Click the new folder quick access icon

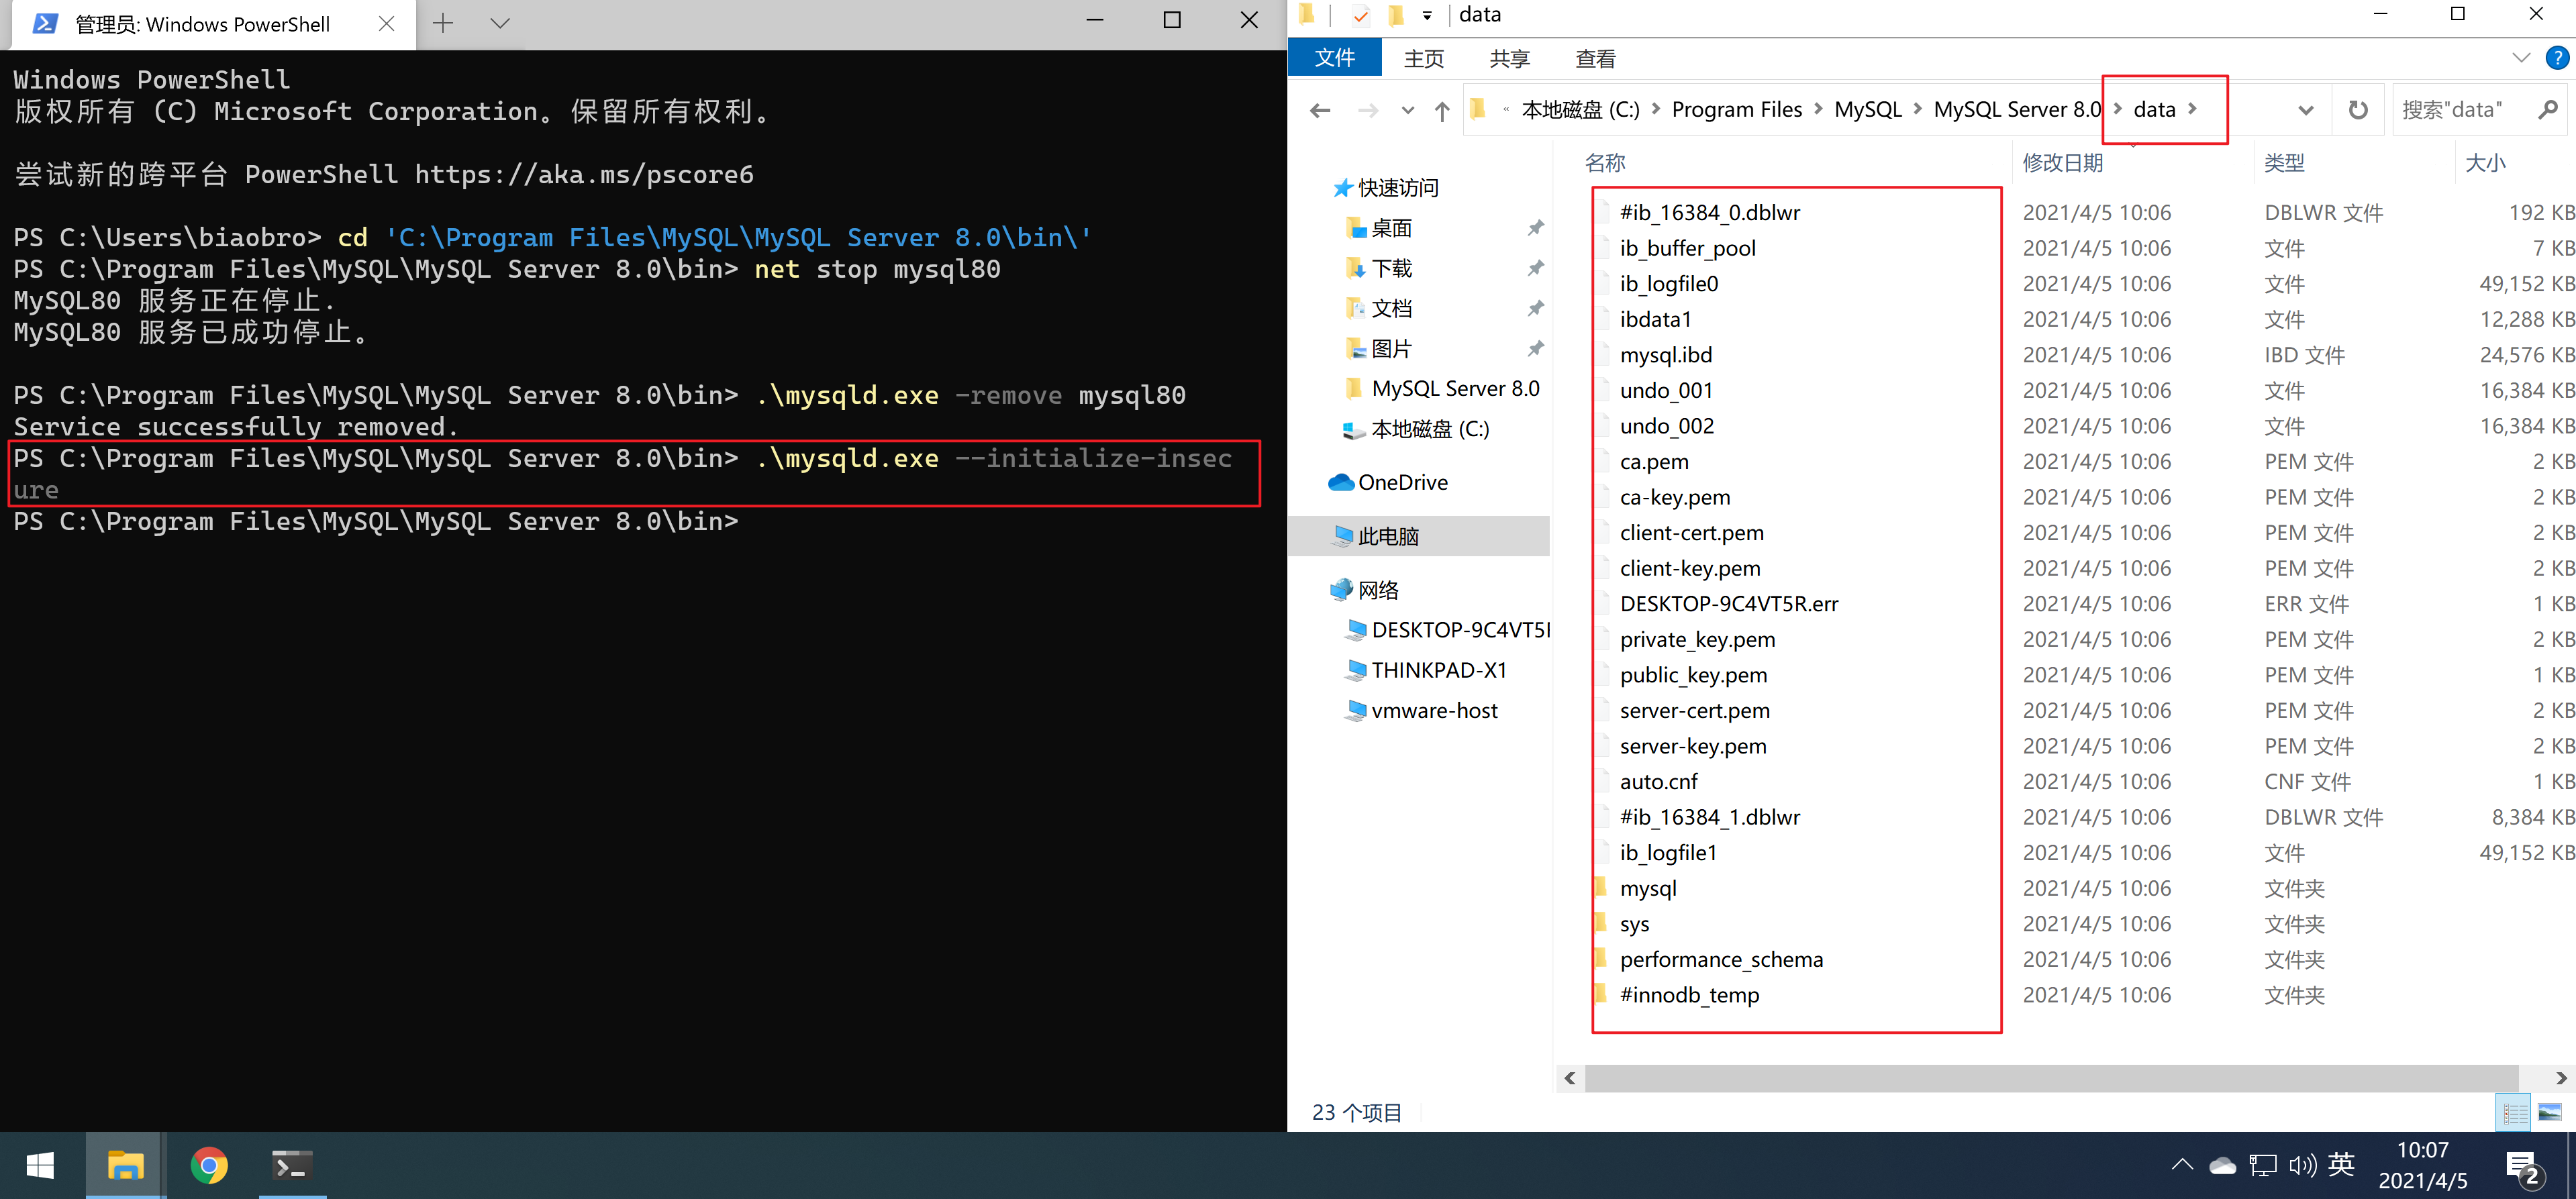pyautogui.click(x=1396, y=15)
